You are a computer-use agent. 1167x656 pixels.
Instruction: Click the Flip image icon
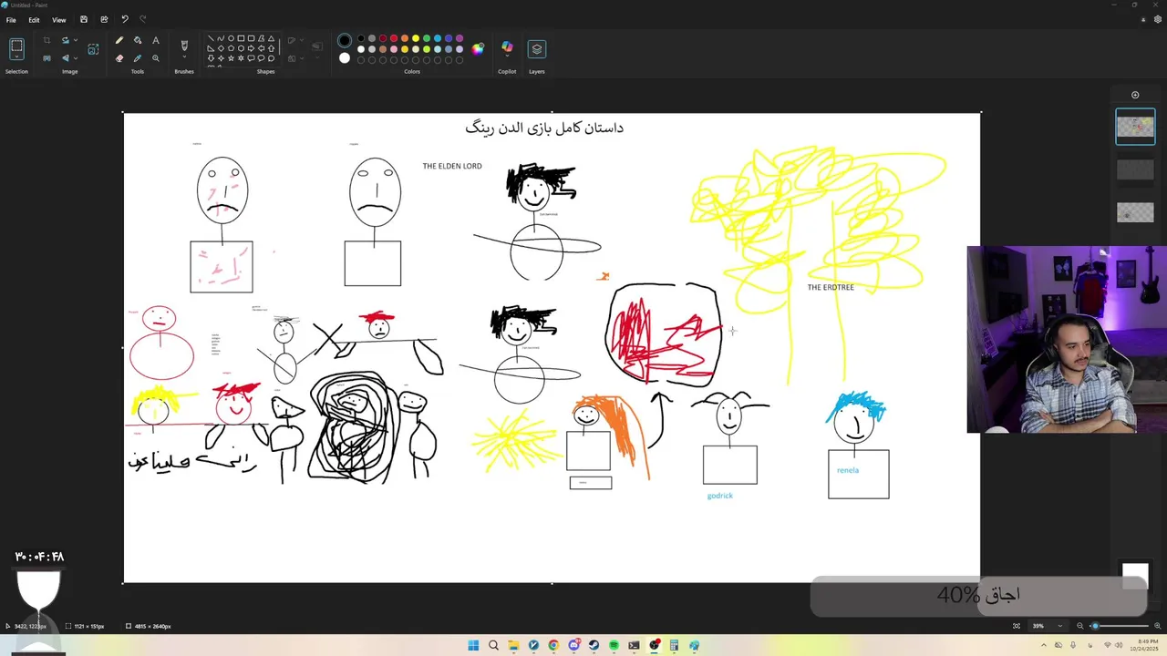[x=65, y=58]
